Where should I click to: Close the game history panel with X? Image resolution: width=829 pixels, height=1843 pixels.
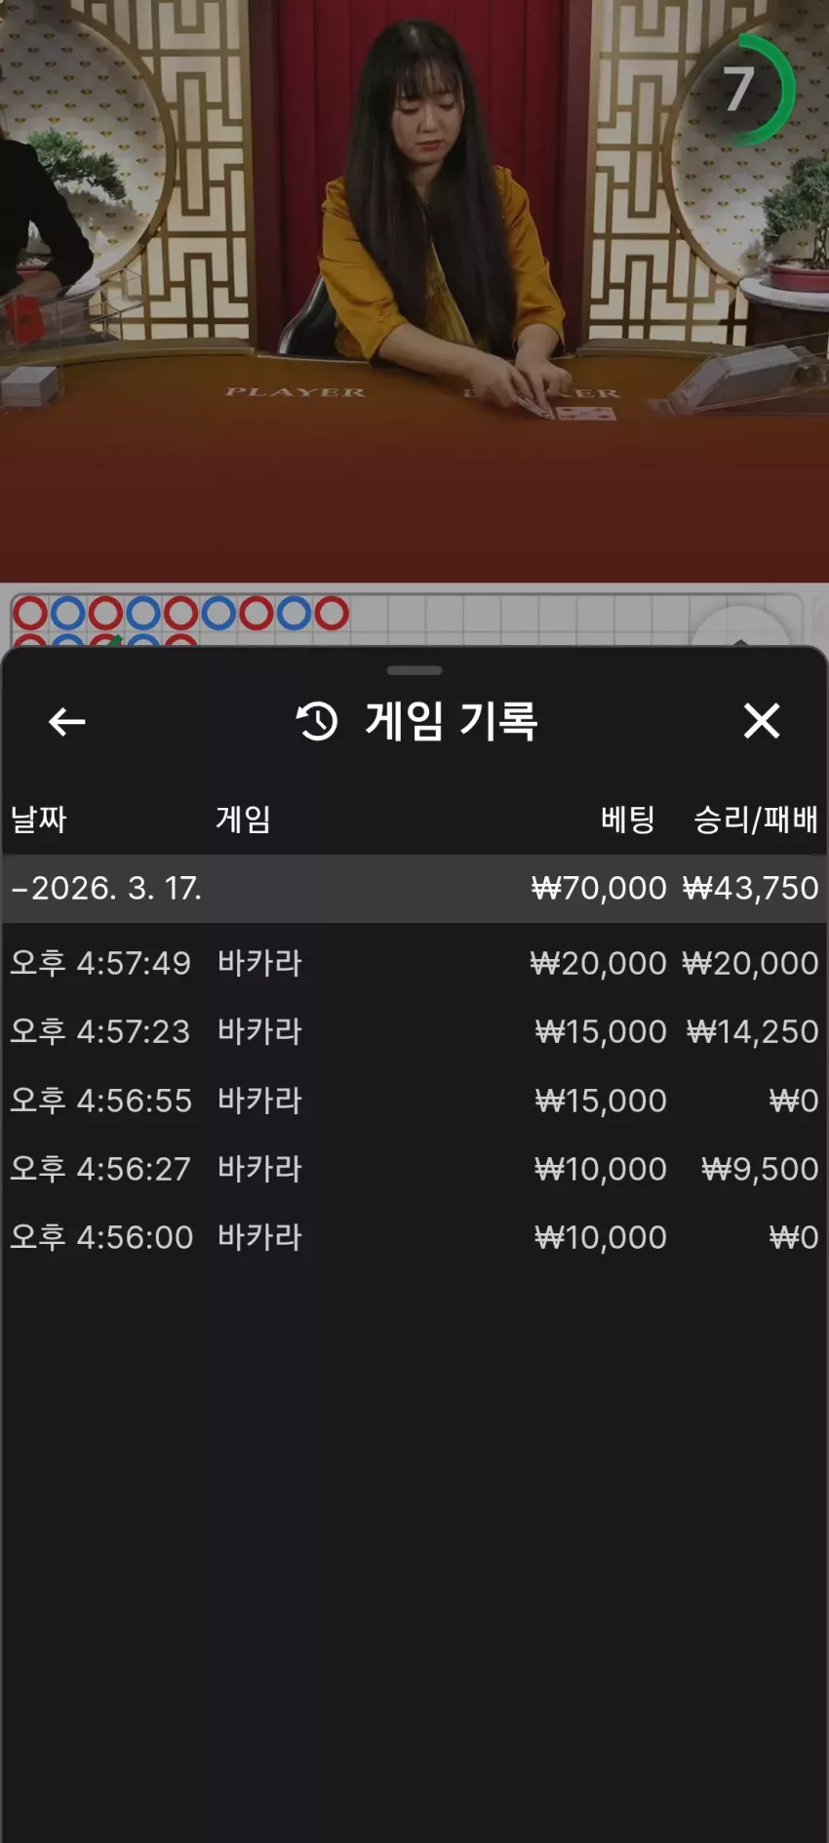[762, 721]
